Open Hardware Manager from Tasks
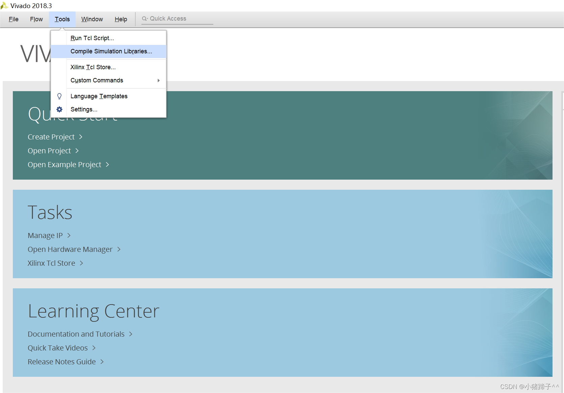564x393 pixels. [x=70, y=249]
